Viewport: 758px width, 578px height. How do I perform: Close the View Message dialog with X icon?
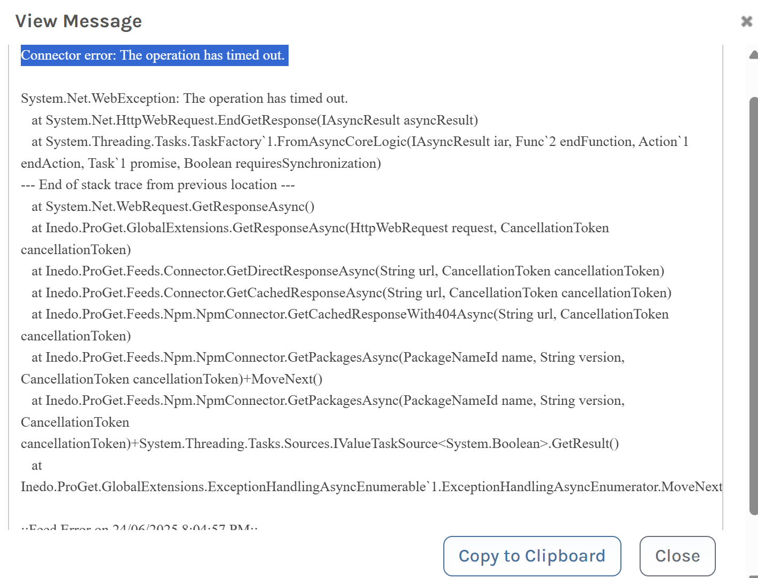pyautogui.click(x=746, y=21)
